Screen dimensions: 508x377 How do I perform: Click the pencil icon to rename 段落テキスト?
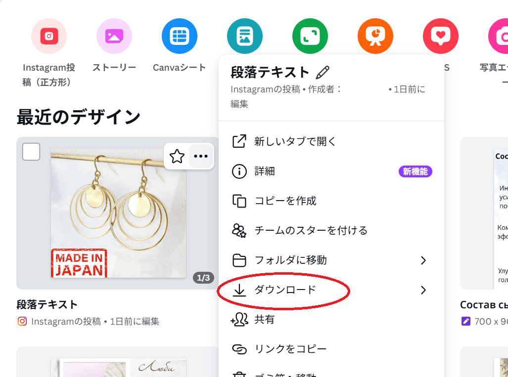click(323, 73)
